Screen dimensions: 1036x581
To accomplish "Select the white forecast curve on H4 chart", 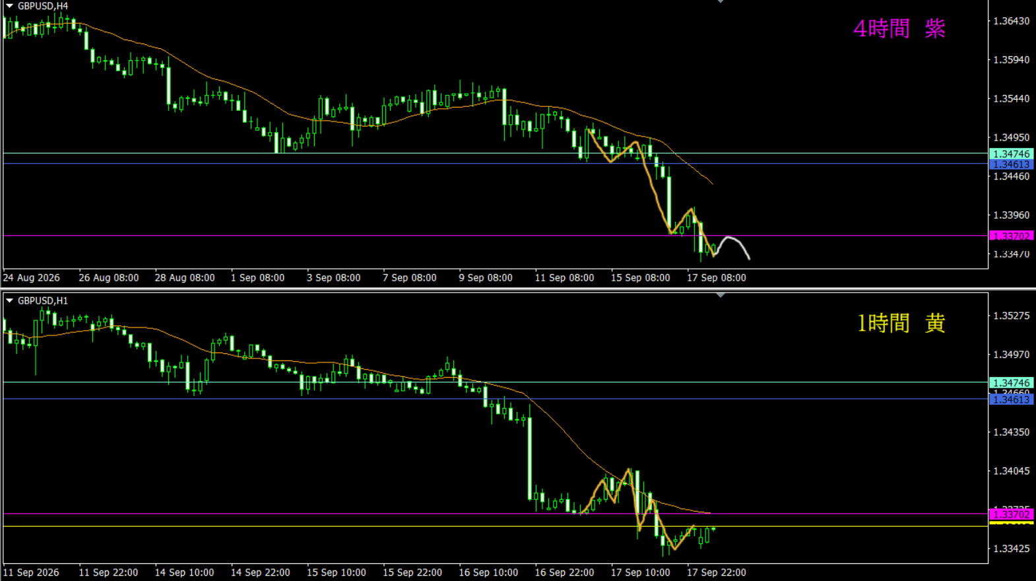I will click(x=732, y=246).
